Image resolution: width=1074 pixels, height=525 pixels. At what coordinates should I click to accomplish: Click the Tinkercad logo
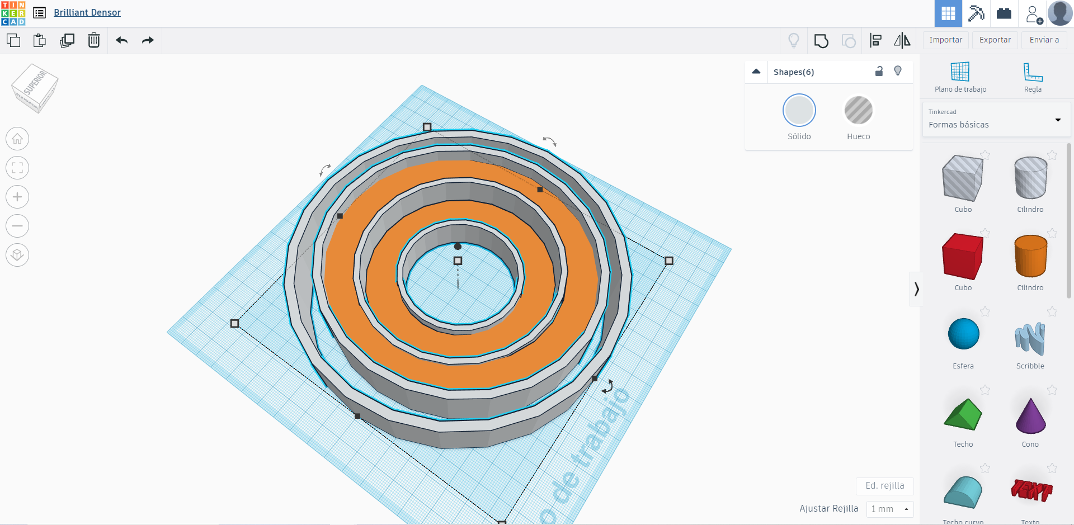click(13, 13)
